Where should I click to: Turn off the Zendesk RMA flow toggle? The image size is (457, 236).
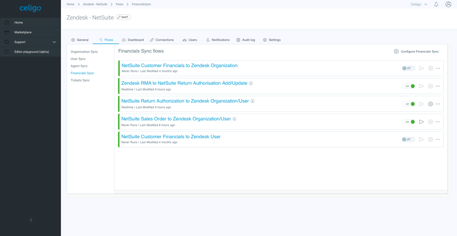pos(409,86)
